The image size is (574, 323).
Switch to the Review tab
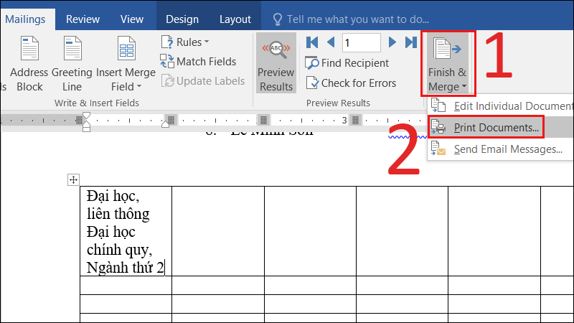(x=83, y=19)
